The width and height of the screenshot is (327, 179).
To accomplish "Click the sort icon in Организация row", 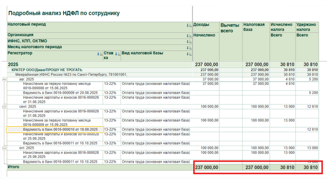I will 189,35.
